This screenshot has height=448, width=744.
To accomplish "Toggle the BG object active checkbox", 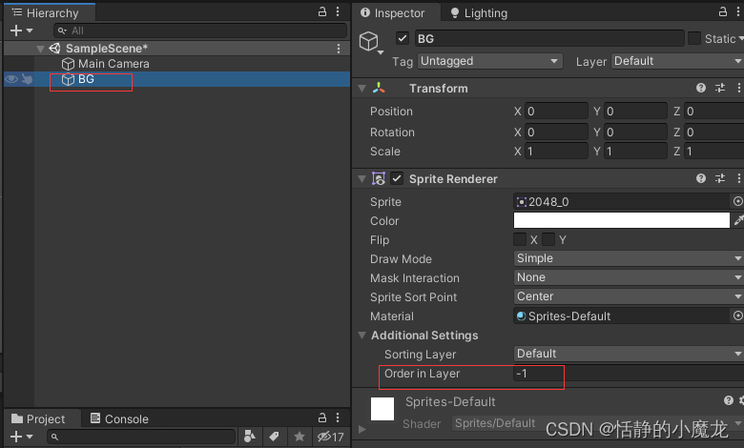I will (403, 38).
